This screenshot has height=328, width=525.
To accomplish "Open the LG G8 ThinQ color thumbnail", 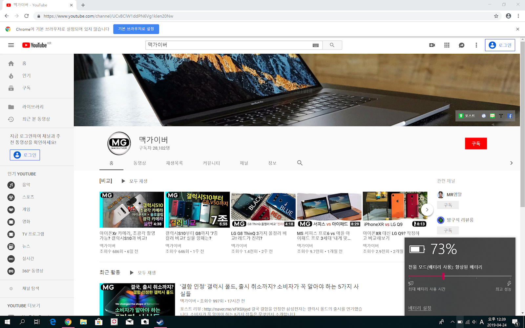I will click(x=263, y=210).
